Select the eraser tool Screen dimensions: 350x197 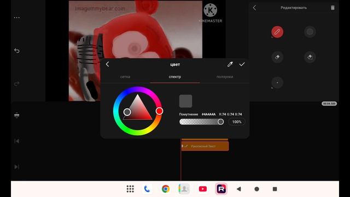277,57
